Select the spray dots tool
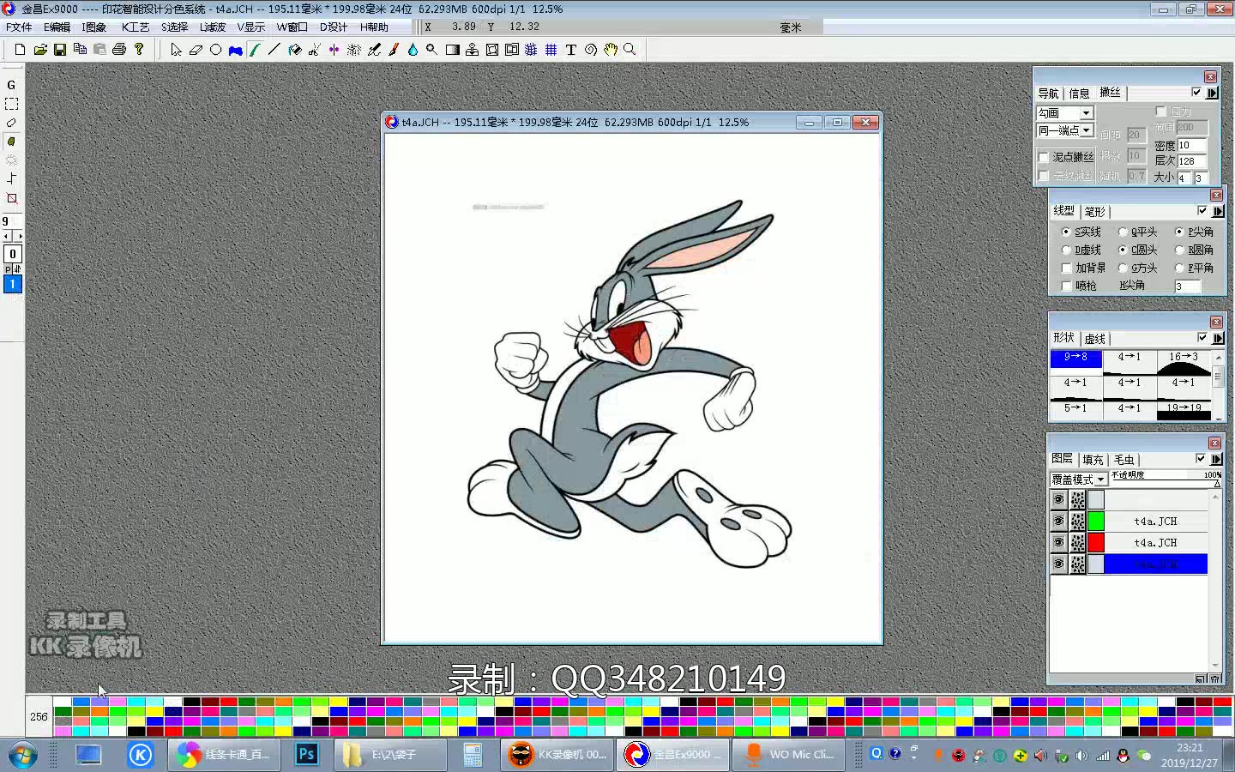This screenshot has height=772, width=1235. click(353, 50)
